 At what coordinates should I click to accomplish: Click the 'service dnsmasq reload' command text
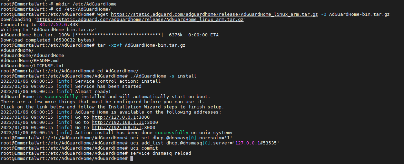(161, 153)
